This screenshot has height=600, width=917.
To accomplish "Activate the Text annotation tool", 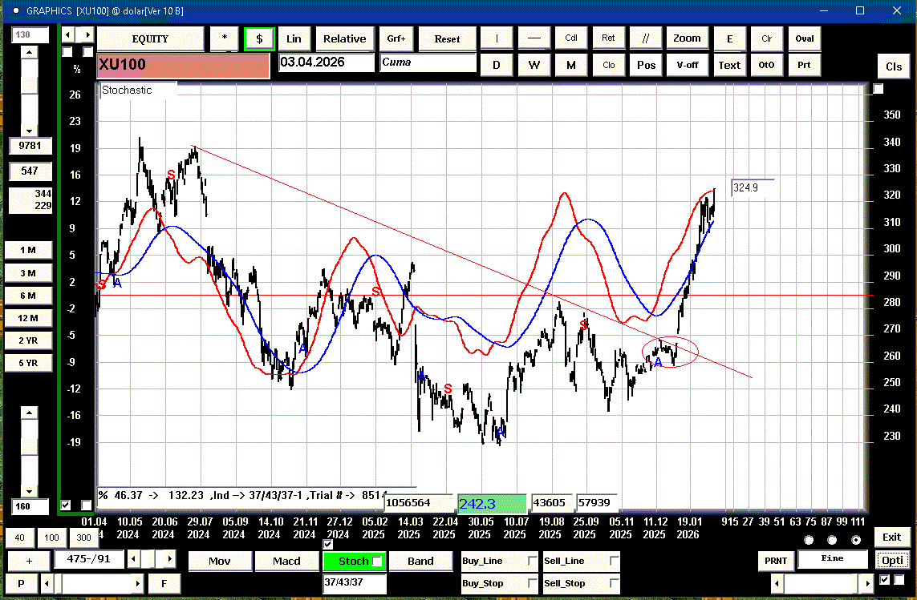I will (x=729, y=65).
